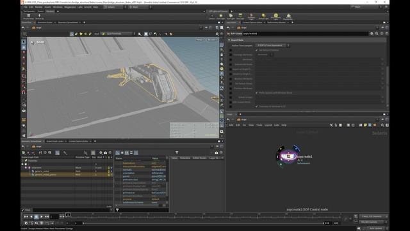Screen dimensions: 410x231
Task: Select the generic_metal_pieces row
Action: click(67, 175)
